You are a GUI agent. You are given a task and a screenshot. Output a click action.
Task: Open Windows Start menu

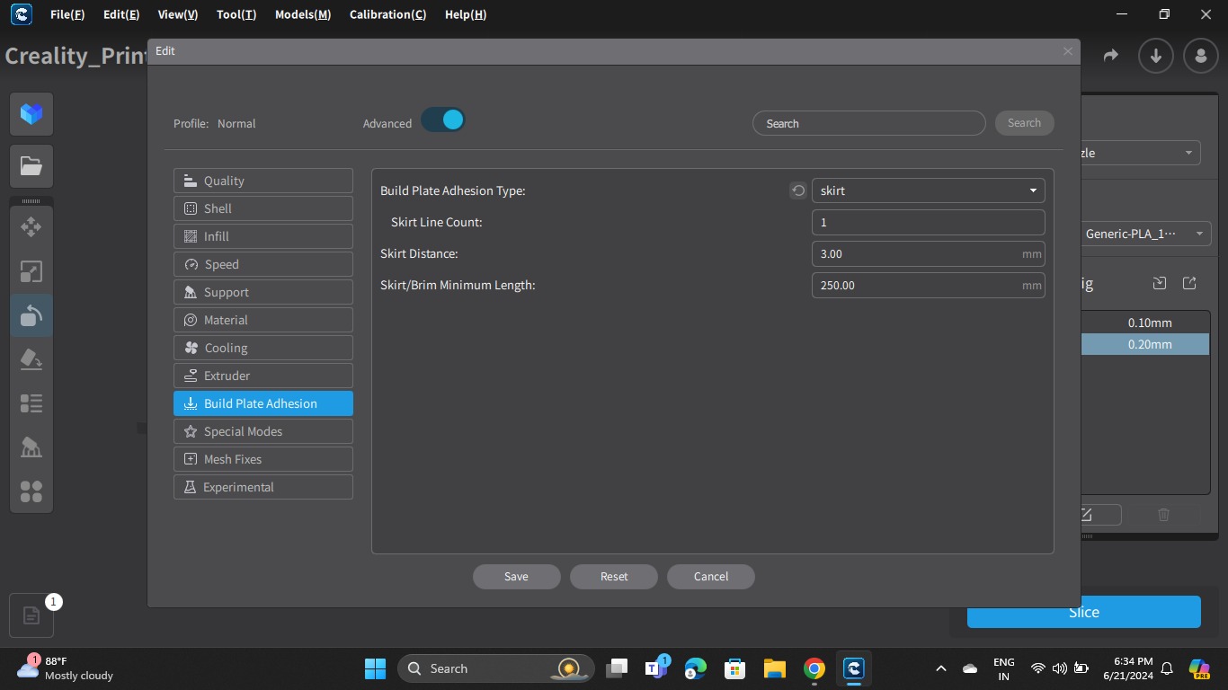tap(375, 668)
